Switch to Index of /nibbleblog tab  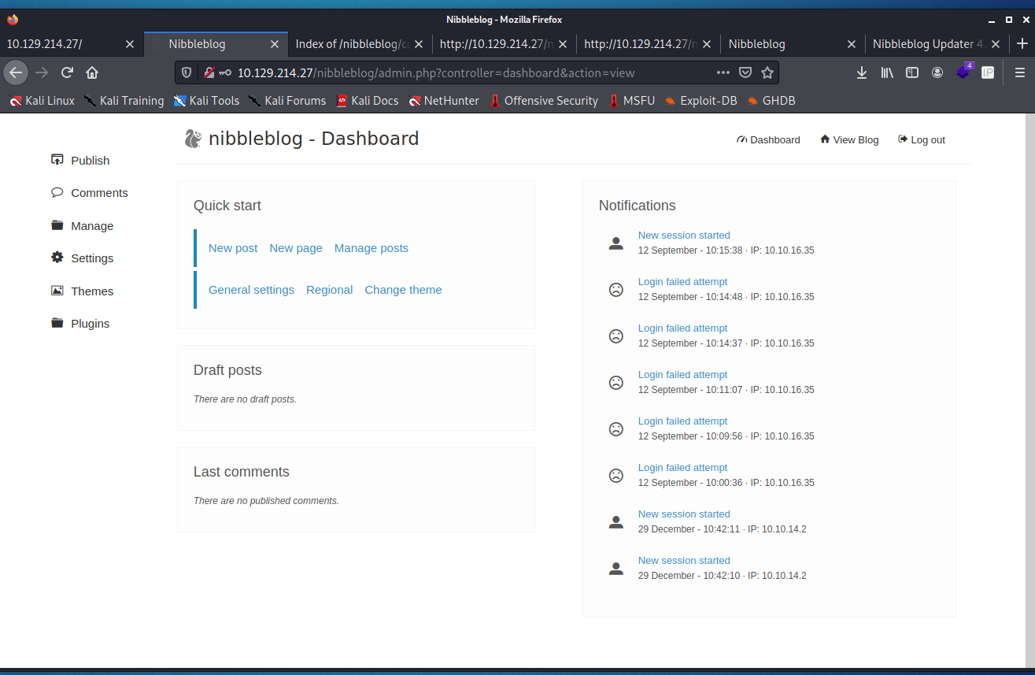pos(352,44)
